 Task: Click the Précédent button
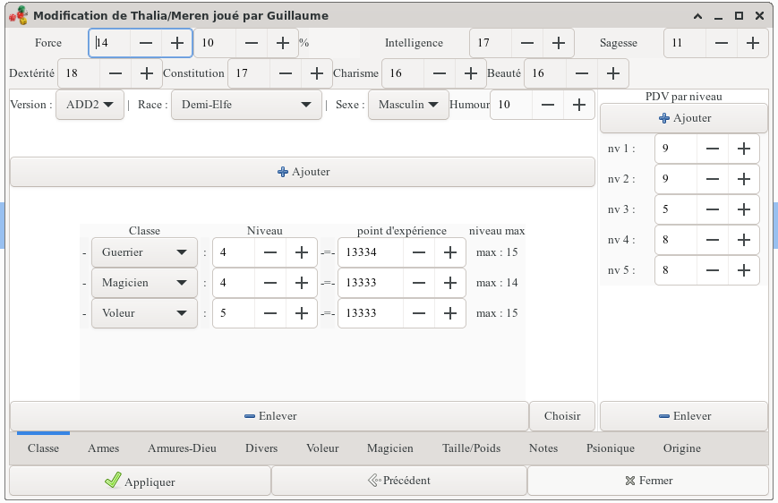(399, 481)
